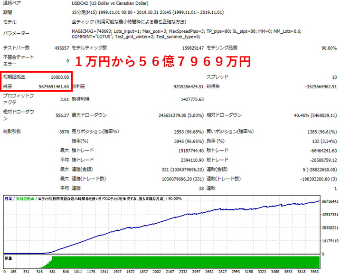
Task: Click the consecutive losses value 5 (-28622650.00)
Action: [320, 170]
